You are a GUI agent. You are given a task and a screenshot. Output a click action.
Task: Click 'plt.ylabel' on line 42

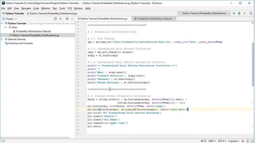point(94,116)
